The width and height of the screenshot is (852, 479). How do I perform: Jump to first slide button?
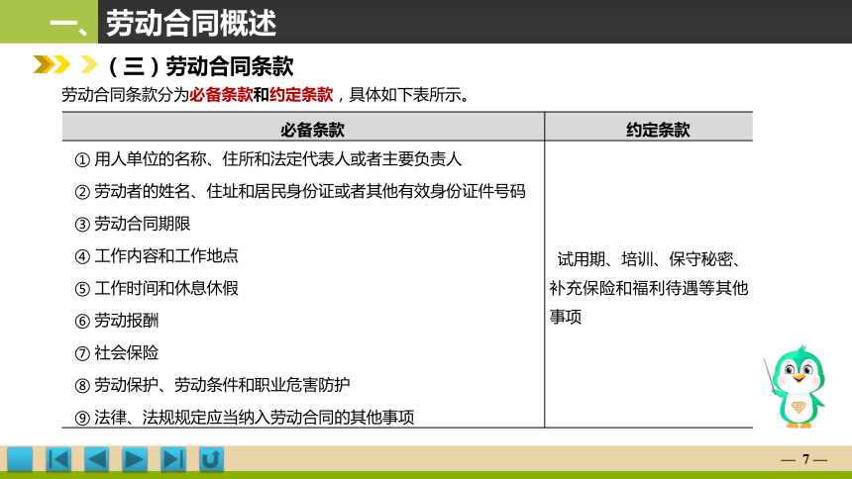click(58, 459)
